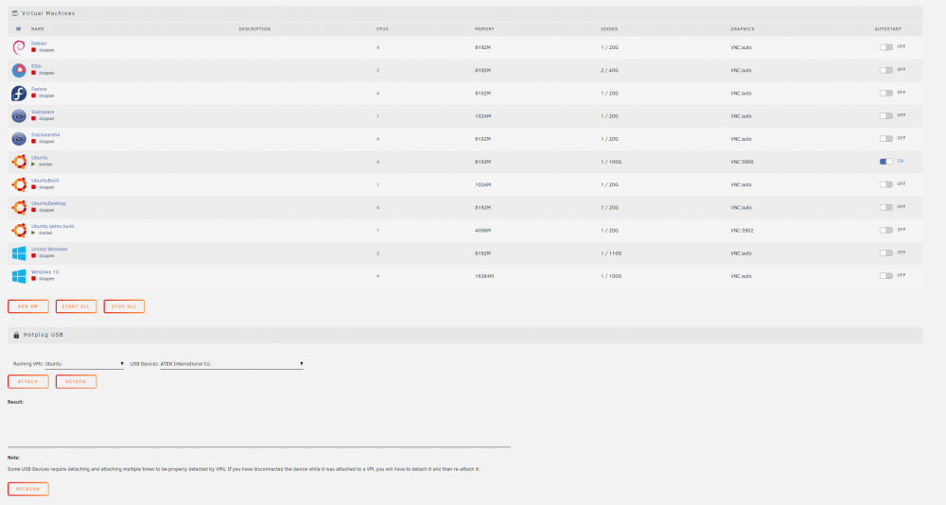The width and height of the screenshot is (946, 505).
Task: Click the DETACH button
Action: coord(76,381)
